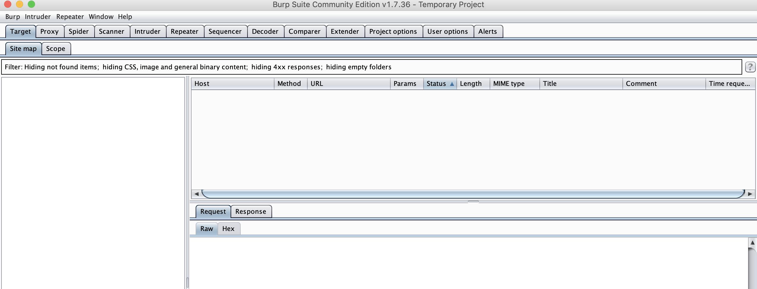The image size is (757, 289).
Task: Open the User options tab
Action: pyautogui.click(x=448, y=31)
